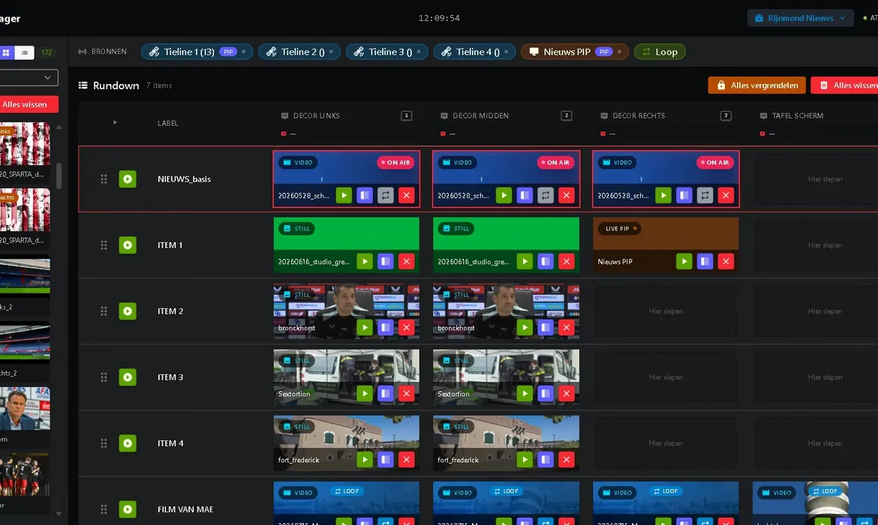Viewport: 878px width, 525px height.
Task: Click purple split icon on Sextortion Decor Links
Action: (385, 394)
